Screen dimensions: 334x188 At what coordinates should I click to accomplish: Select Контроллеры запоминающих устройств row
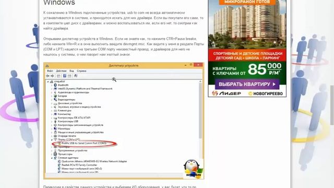click(80, 125)
